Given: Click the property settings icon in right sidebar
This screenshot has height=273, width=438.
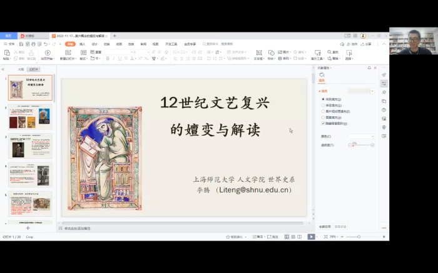Looking at the screenshot, I should pos(384,83).
